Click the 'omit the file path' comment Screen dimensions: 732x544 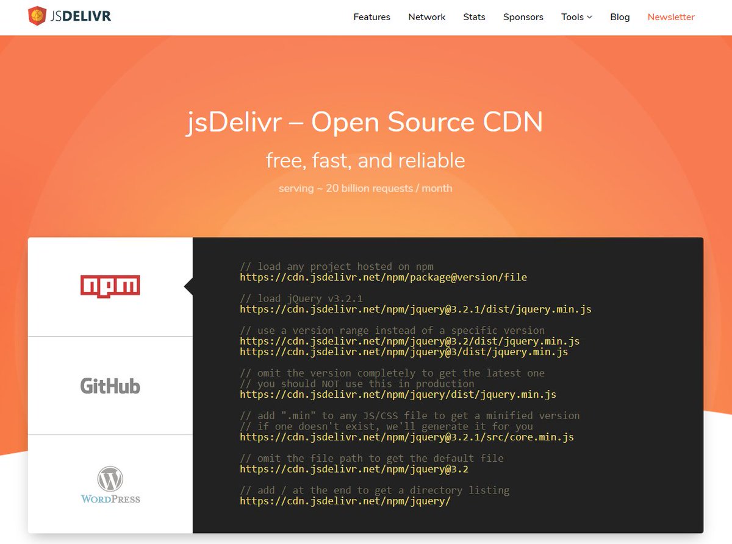(x=371, y=458)
